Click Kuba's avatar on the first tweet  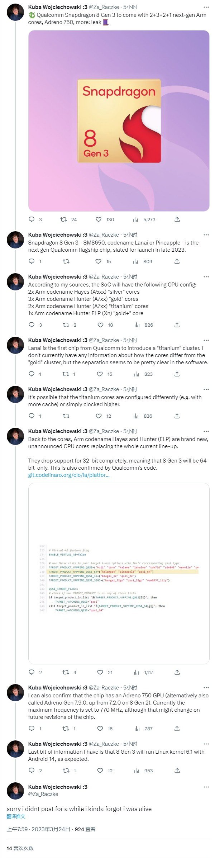(15, 12)
